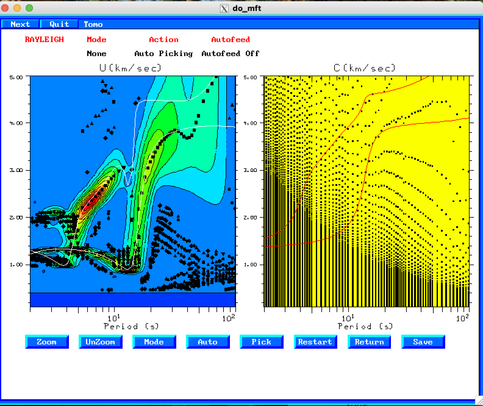The image size is (483, 406).
Task: Click the 'Auto Picking' action value text
Action: coord(164,54)
